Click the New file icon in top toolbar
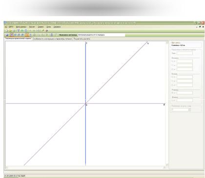205x178 pixels. [x=7, y=31]
